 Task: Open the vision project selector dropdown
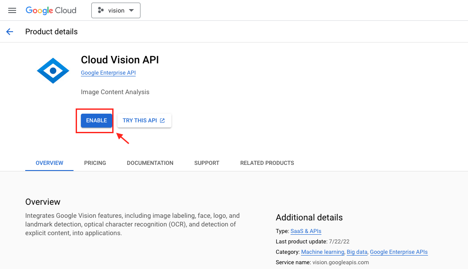coord(116,10)
